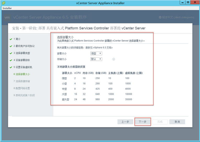The height and width of the screenshot is (142, 200).
Task: Close the installer window
Action: [x=195, y=3]
